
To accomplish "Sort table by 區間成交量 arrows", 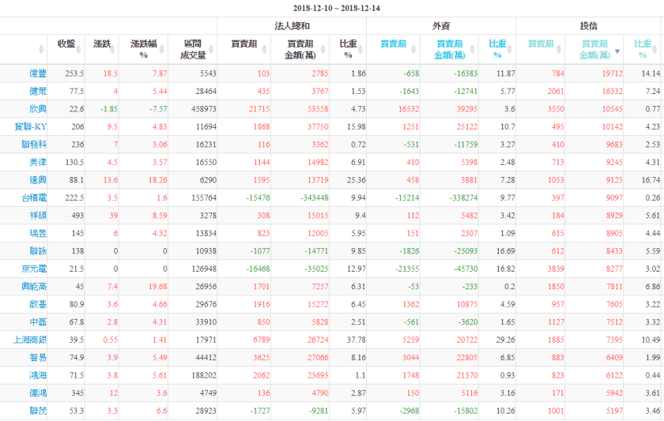I will click(x=212, y=50).
